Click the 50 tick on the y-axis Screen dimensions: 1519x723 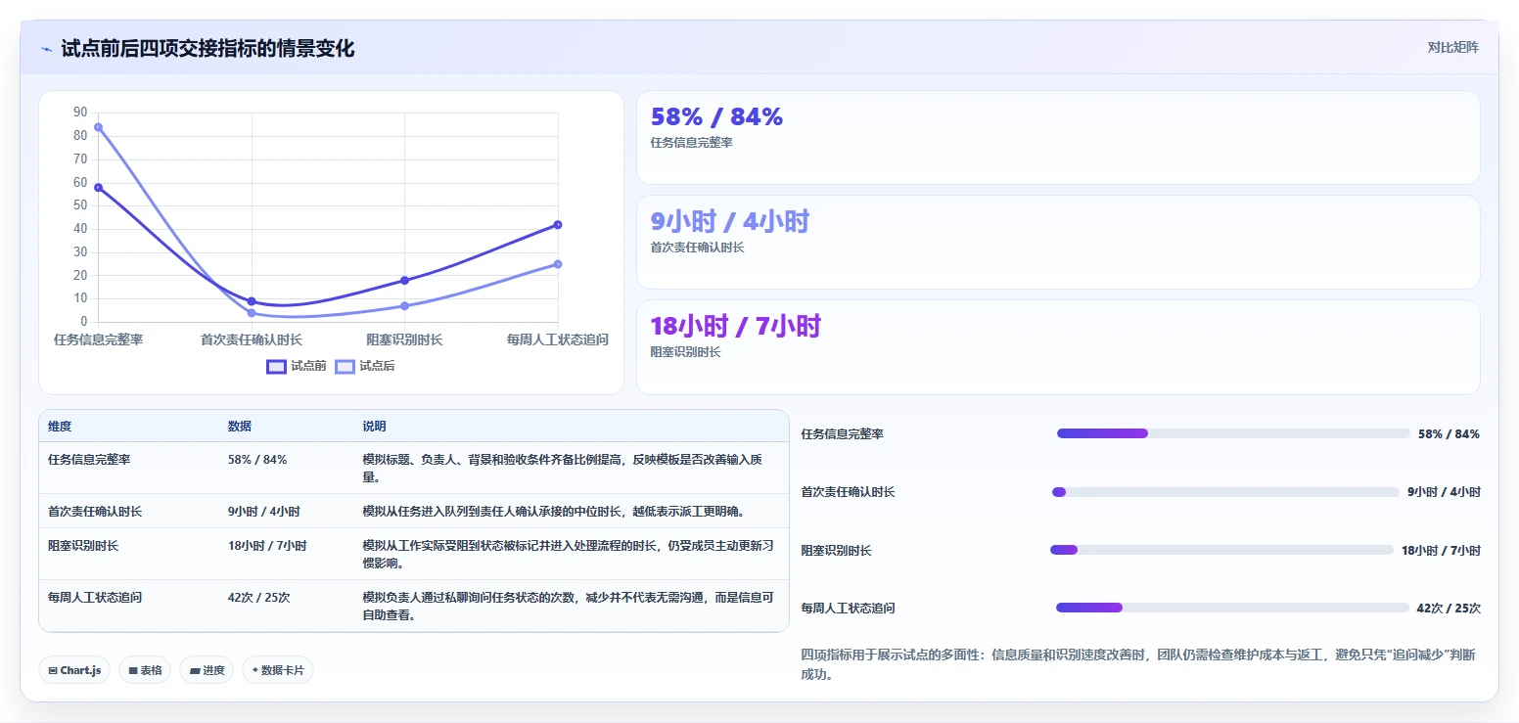[x=80, y=205]
